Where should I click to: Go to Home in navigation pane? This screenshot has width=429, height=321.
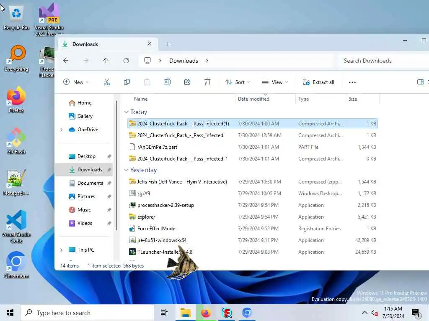point(84,103)
